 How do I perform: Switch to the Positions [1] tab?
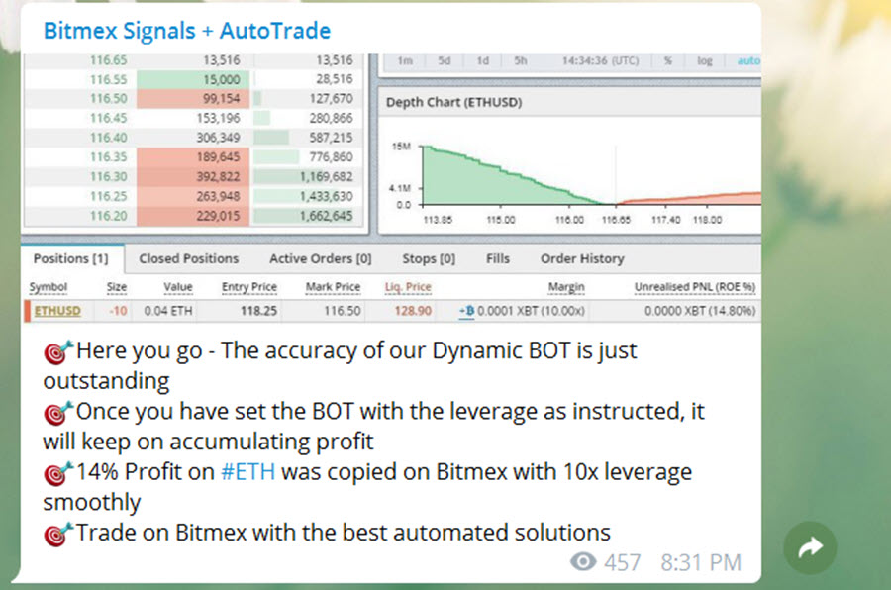click(x=71, y=258)
